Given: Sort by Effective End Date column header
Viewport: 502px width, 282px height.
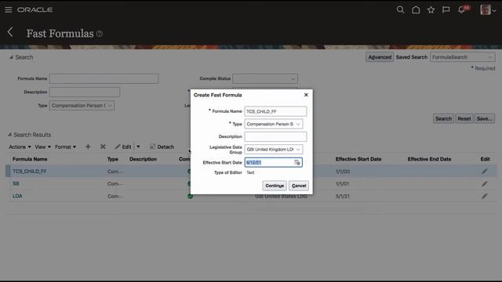Looking at the screenshot, I should click(x=429, y=159).
